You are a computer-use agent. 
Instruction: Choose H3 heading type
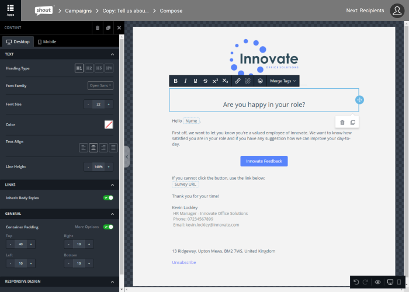[99, 68]
